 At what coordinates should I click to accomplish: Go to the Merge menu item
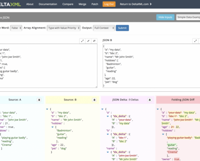[82, 4]
